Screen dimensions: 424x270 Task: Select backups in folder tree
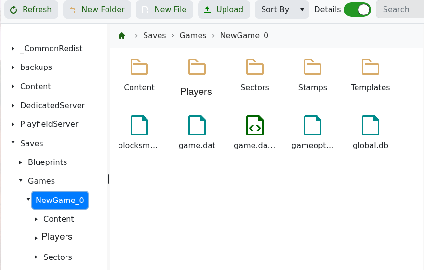pos(36,67)
